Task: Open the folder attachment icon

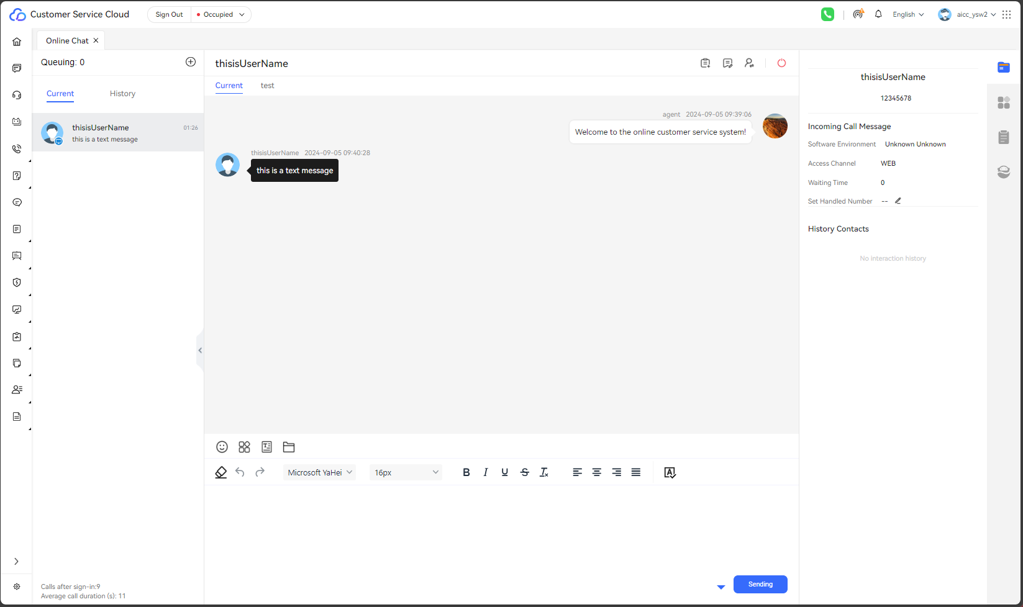Action: tap(289, 447)
